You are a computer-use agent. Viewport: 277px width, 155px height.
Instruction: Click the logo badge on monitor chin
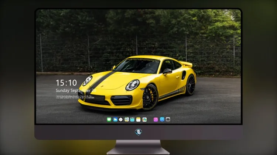click(138, 132)
